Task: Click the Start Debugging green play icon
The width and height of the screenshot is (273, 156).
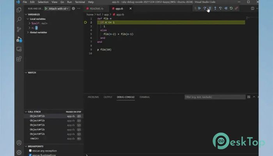Action: coord(46,9)
